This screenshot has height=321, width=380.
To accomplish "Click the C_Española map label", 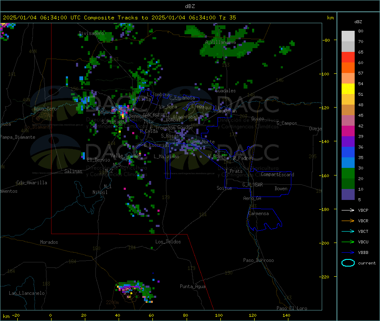I will point(182,98).
